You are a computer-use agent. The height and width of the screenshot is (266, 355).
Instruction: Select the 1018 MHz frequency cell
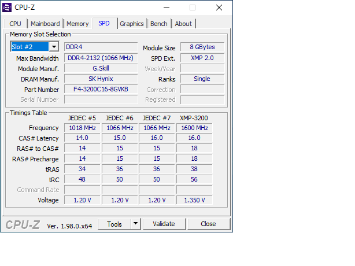(82, 128)
